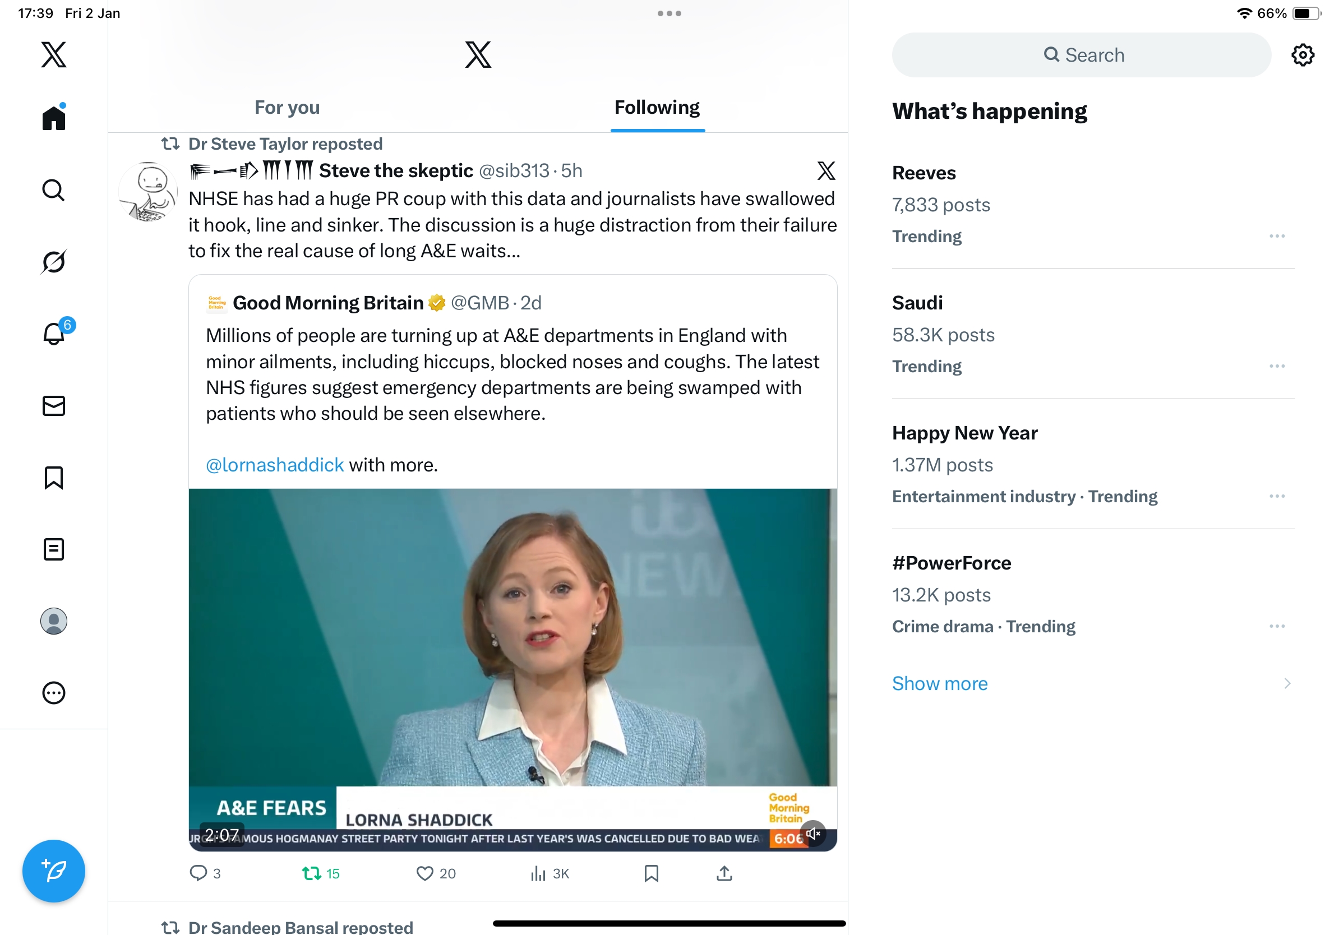
Task: Tap the compose new post button
Action: click(x=54, y=871)
